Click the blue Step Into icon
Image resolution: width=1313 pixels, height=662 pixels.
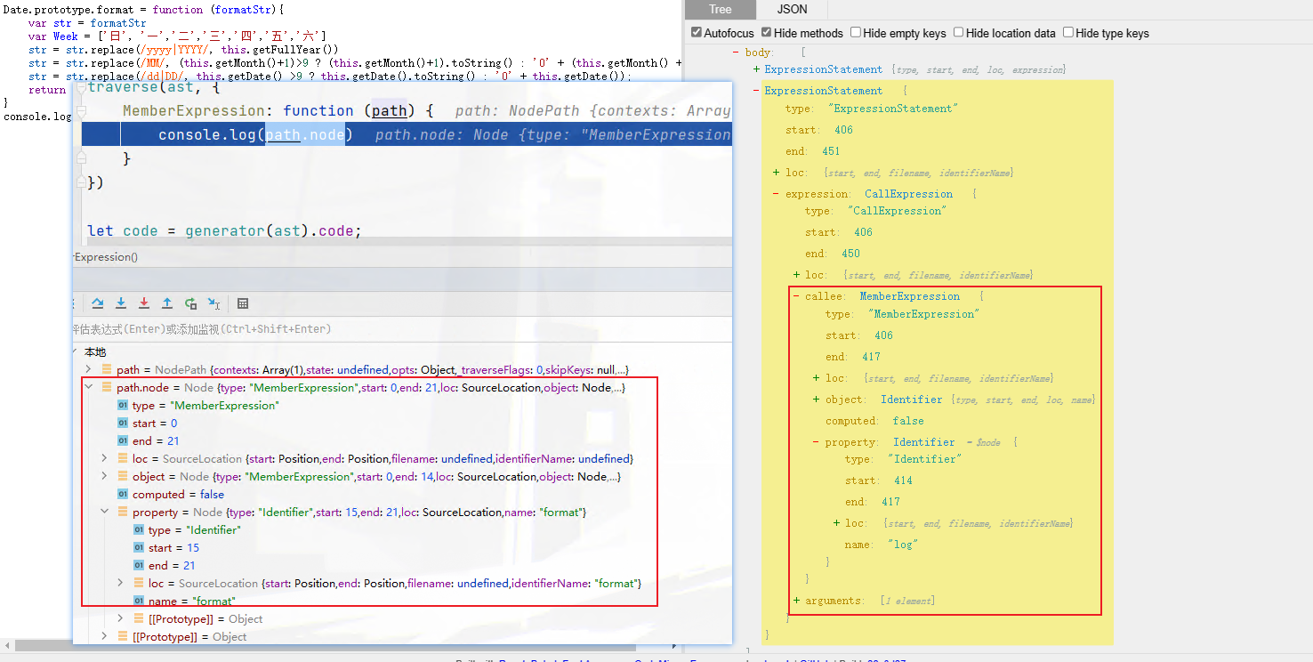(x=121, y=303)
